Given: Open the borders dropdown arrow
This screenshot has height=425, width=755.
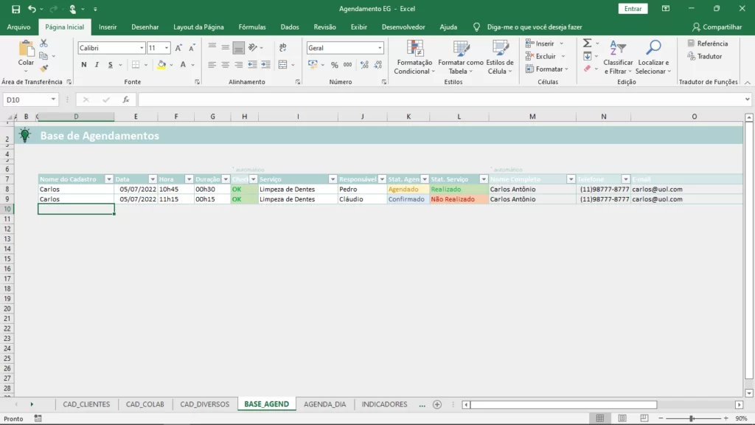Looking at the screenshot, I should coord(146,65).
